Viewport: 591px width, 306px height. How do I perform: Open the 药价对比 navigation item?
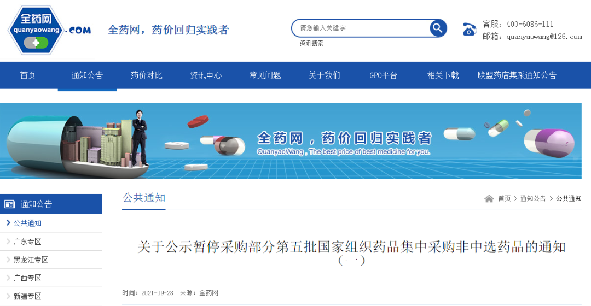pos(146,75)
